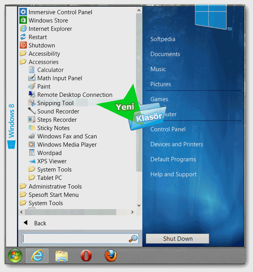Open Calculator from Accessories
Image resolution: width=253 pixels, height=272 pixels.
pos(50,70)
